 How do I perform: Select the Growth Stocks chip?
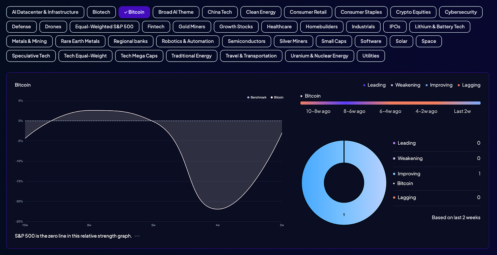(236, 27)
